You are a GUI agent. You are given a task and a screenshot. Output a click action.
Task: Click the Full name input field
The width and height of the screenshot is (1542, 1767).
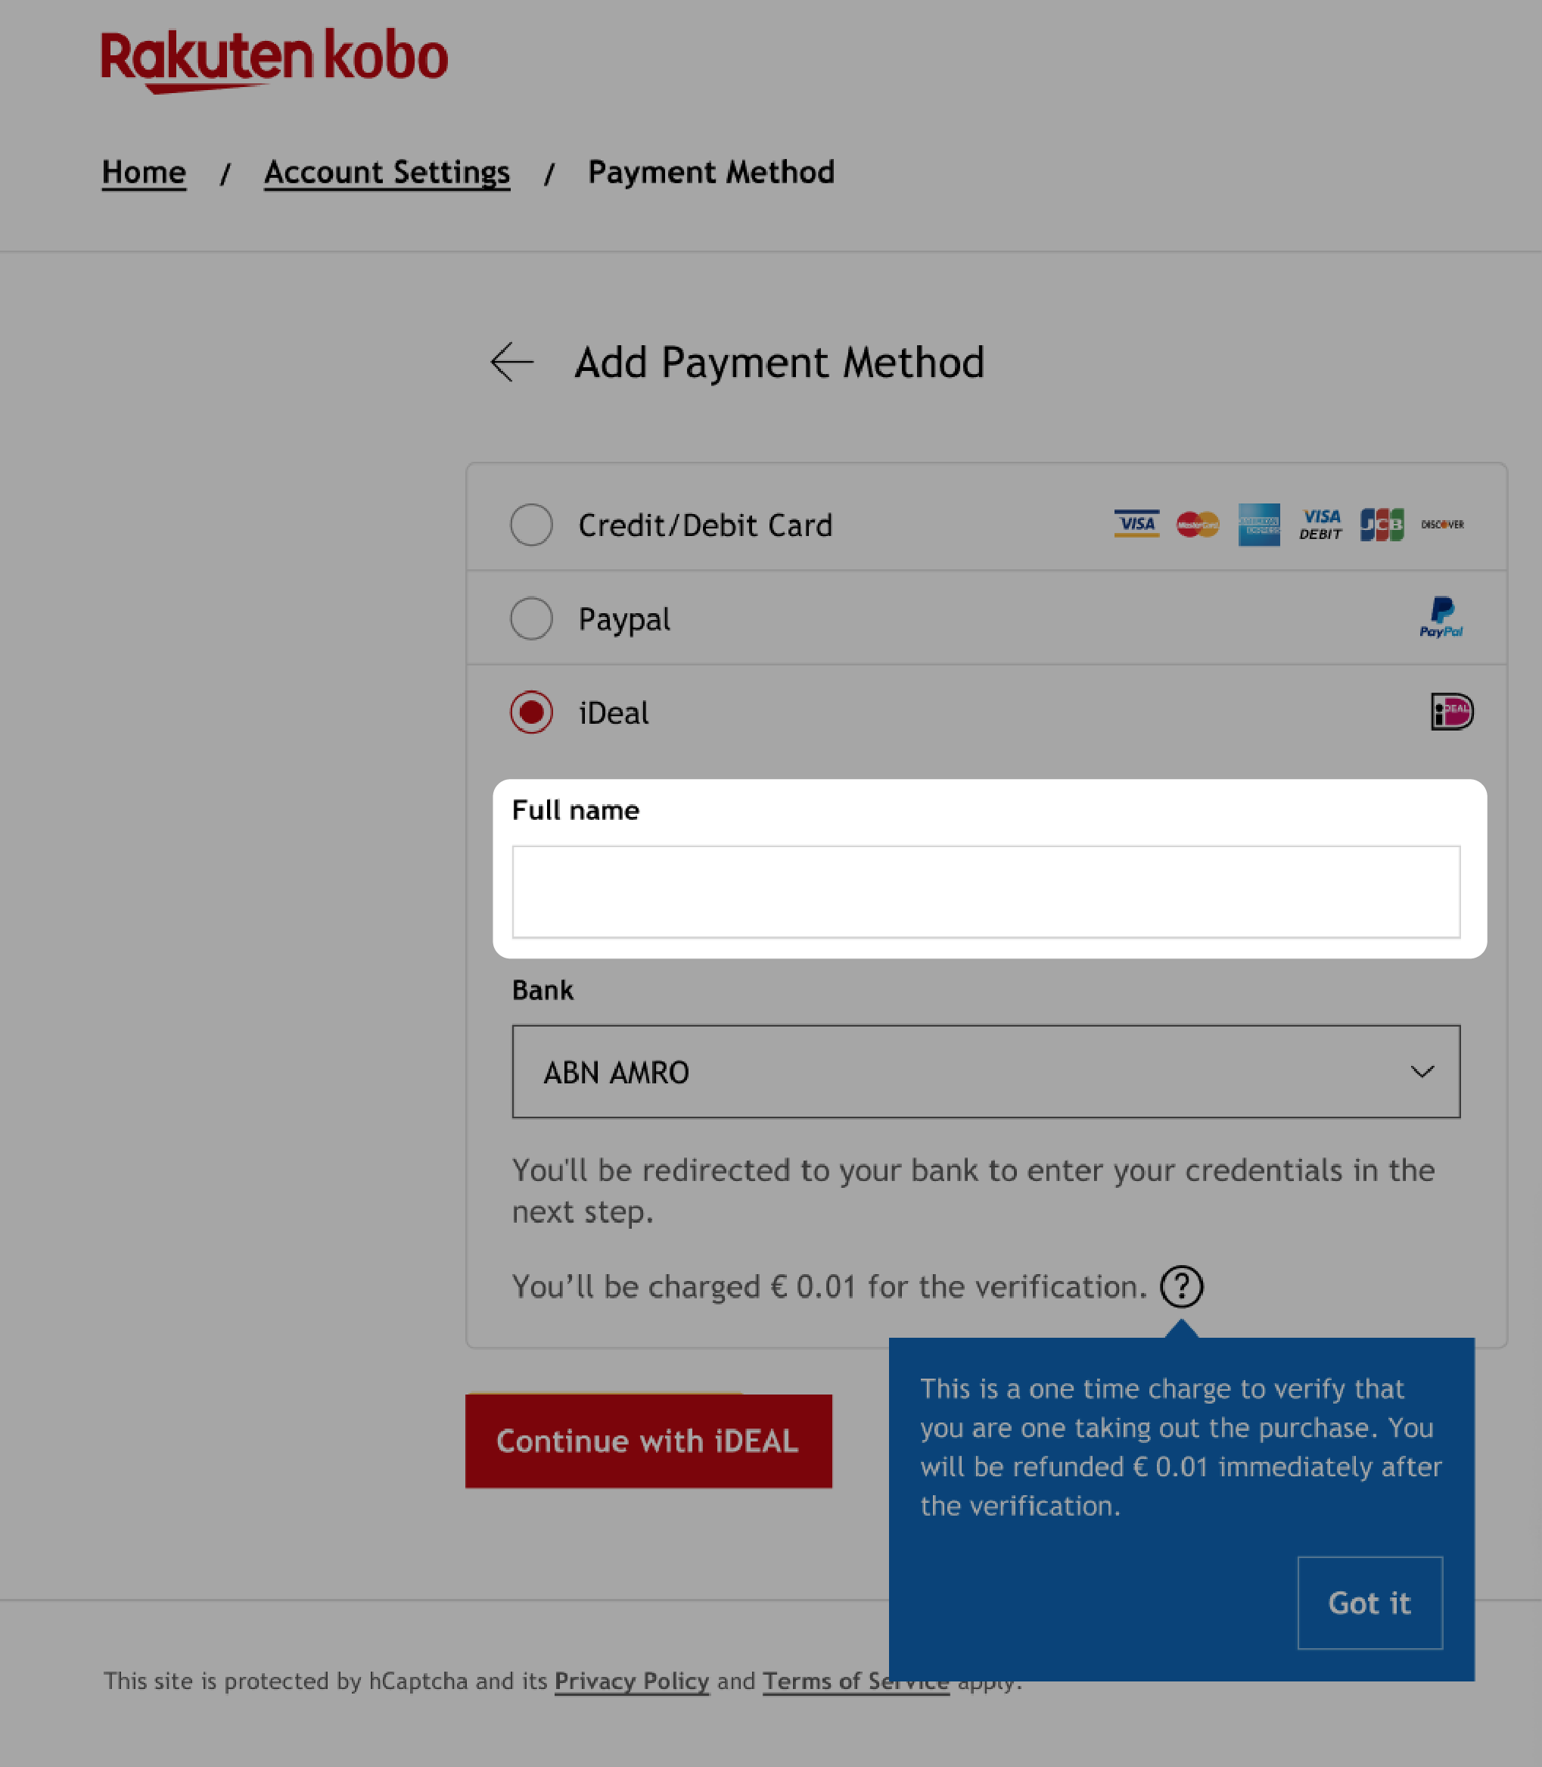click(x=987, y=891)
